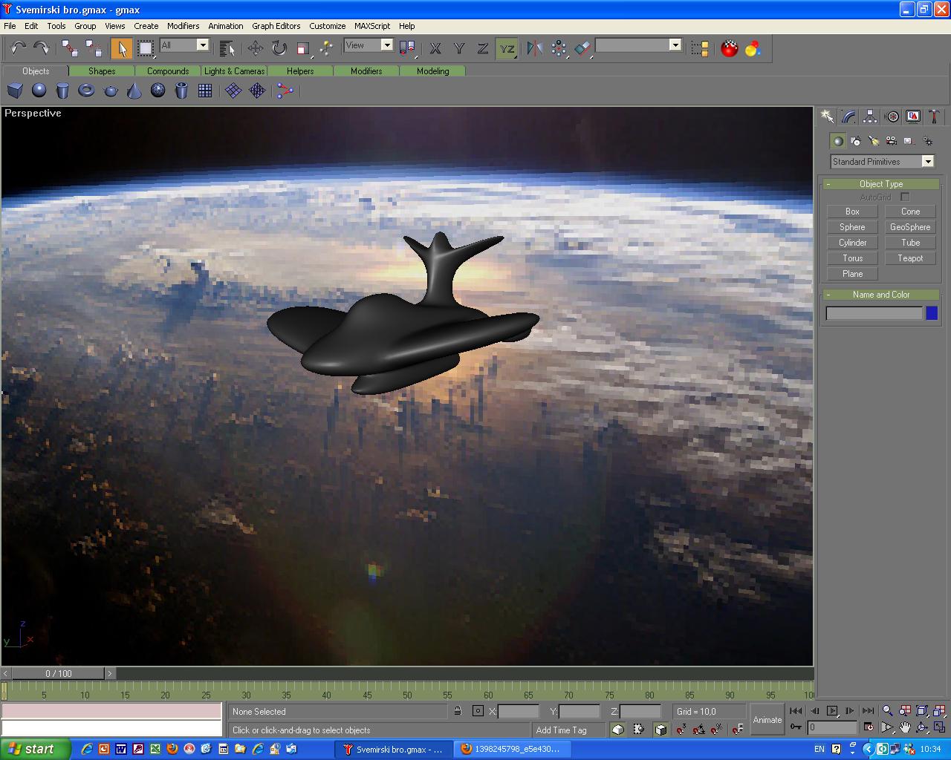Play the animation
The height and width of the screenshot is (760, 951).
(831, 711)
